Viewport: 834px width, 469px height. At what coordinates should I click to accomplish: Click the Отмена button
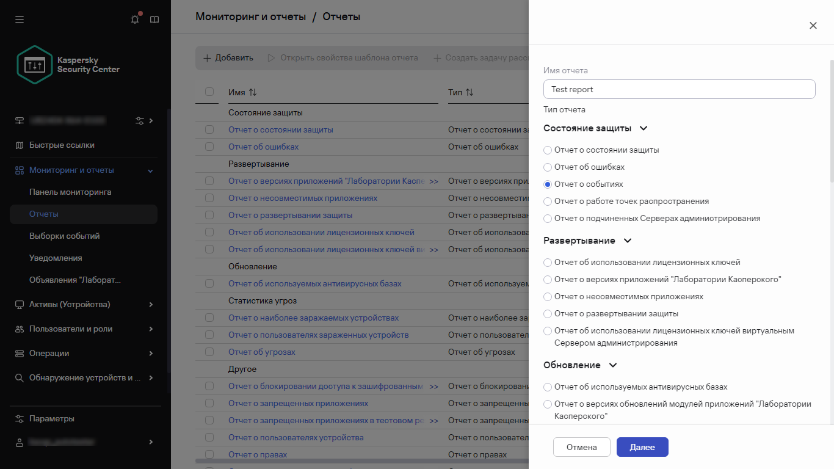(x=581, y=447)
